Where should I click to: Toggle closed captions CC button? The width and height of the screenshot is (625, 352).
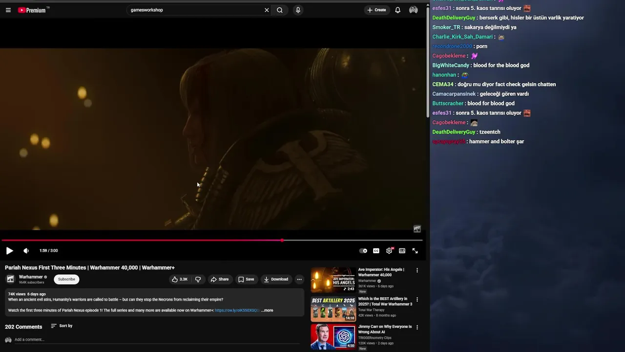[x=376, y=251]
